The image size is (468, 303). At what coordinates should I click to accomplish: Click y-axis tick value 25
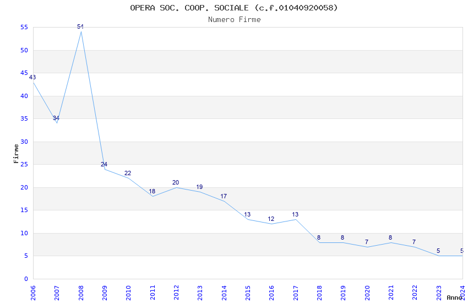24,165
